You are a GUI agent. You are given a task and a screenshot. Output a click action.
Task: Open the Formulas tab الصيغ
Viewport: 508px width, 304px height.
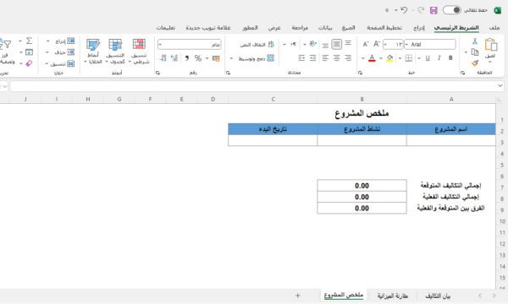[x=349, y=28]
